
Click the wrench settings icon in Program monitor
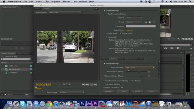(x=178, y=39)
